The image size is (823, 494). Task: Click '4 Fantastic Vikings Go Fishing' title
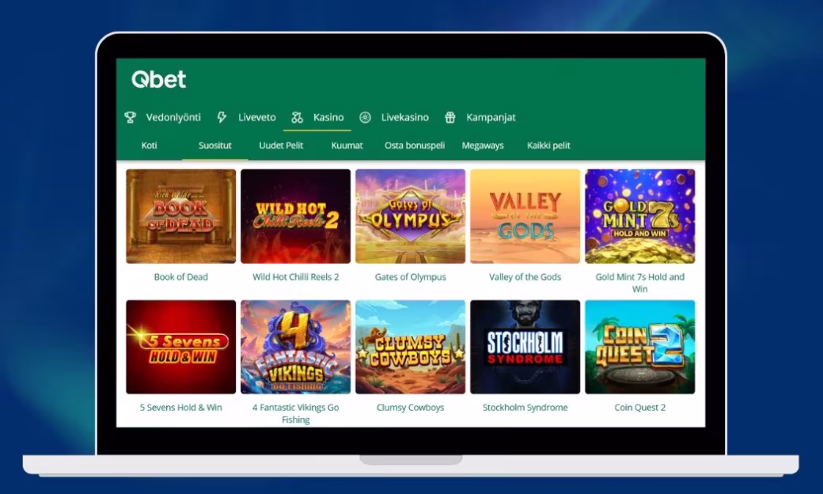[295, 414]
